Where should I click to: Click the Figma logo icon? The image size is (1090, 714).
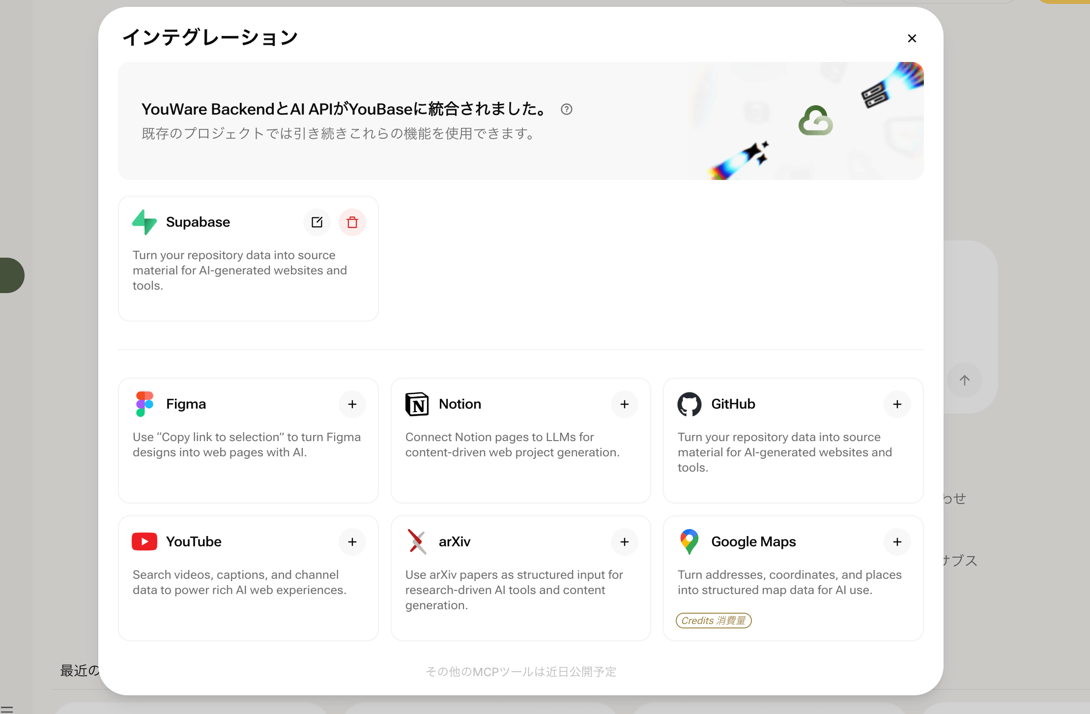point(143,404)
